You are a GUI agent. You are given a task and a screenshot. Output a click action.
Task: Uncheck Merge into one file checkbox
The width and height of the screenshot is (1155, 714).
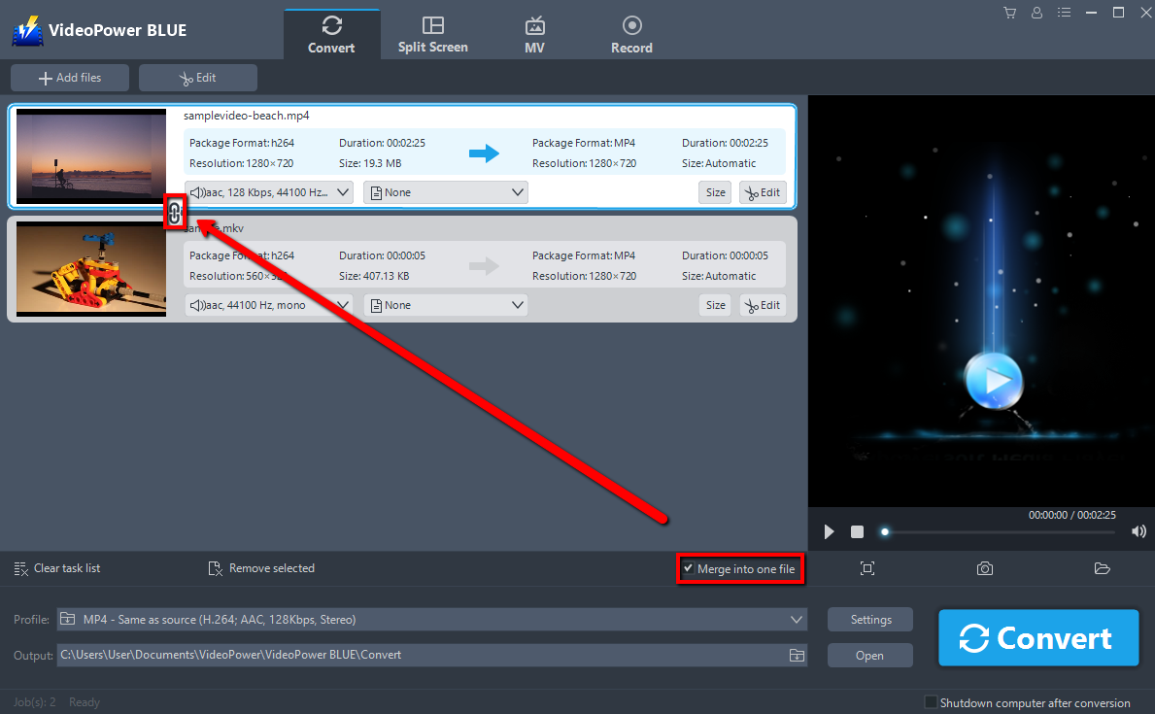pyautogui.click(x=688, y=568)
